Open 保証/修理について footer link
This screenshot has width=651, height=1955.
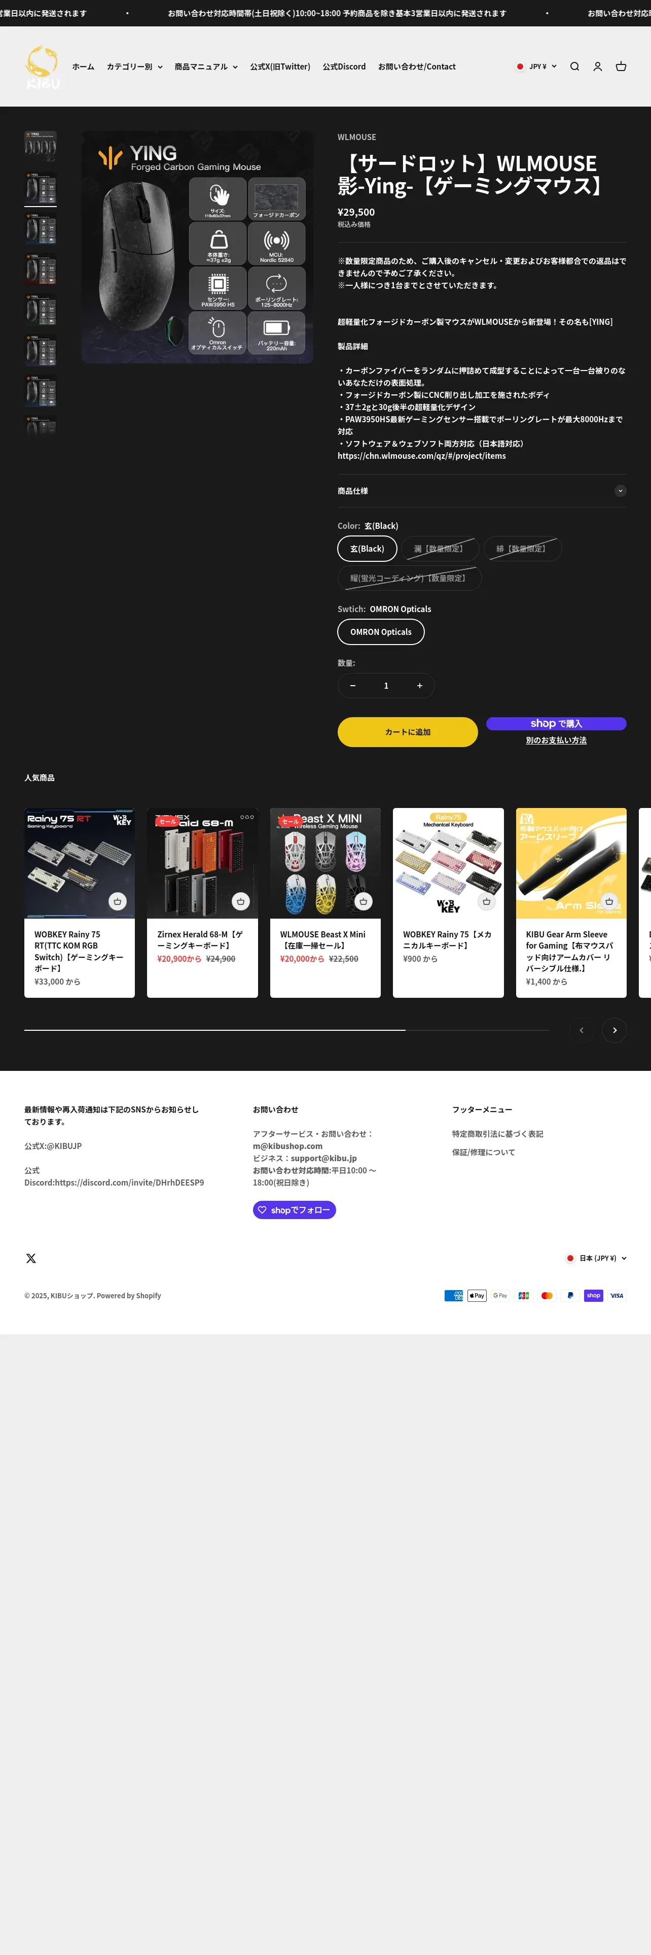coord(484,1152)
